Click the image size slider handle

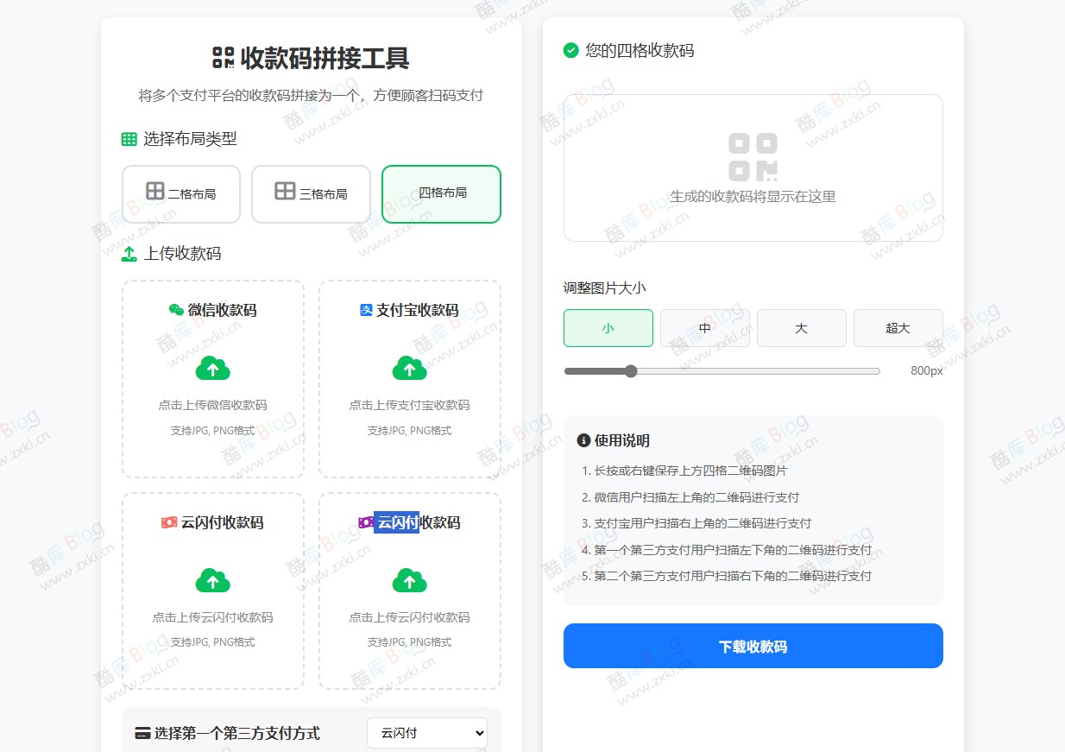pos(631,371)
